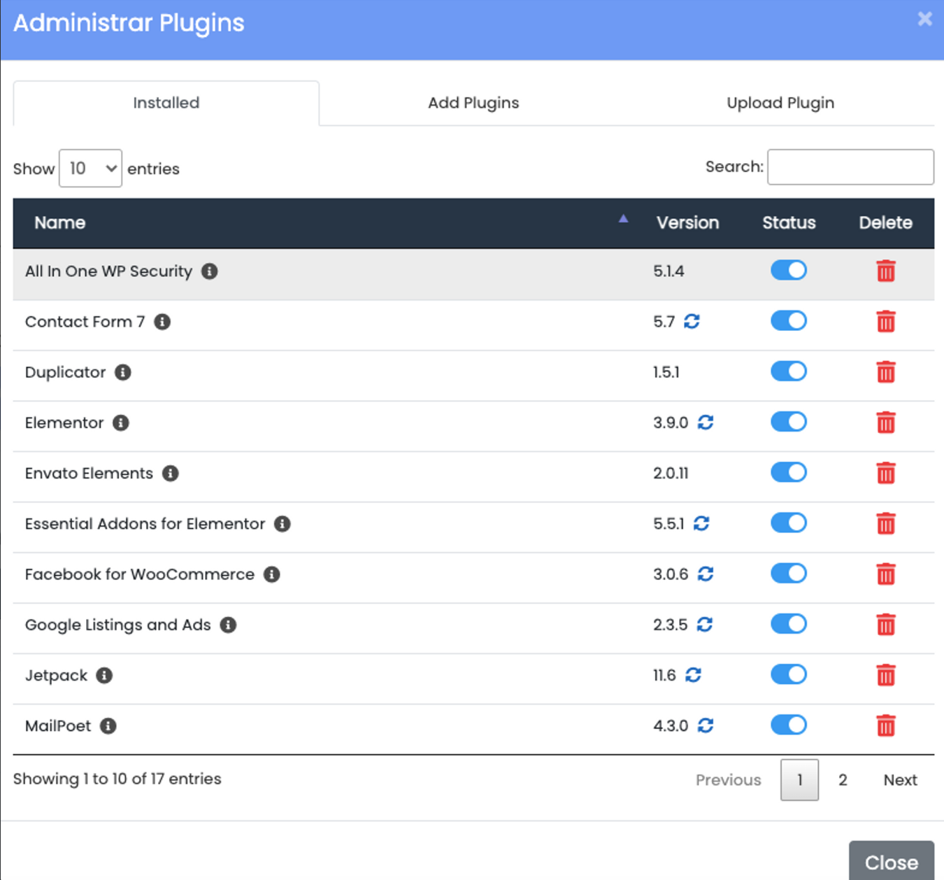Screen dimensions: 944x880
Task: Disable Envato Elements status switch
Action: coord(789,472)
